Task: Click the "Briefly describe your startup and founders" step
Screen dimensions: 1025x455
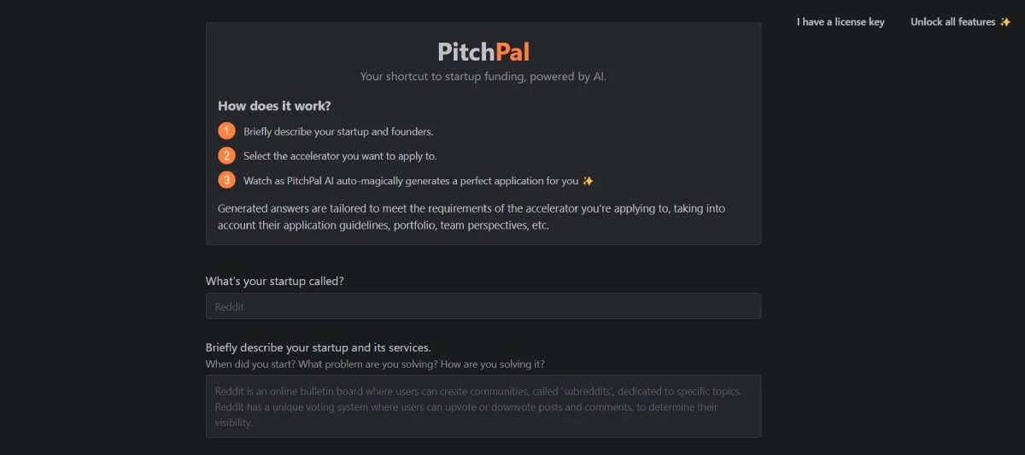Action: [338, 131]
